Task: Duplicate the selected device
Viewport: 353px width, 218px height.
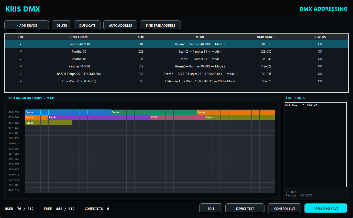Action: tap(87, 25)
